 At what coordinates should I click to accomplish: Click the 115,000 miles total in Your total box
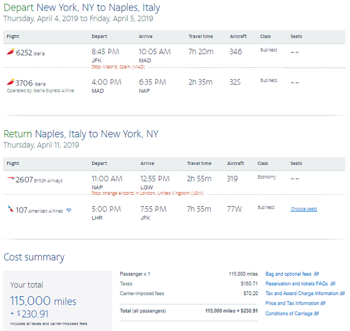coord(43,301)
